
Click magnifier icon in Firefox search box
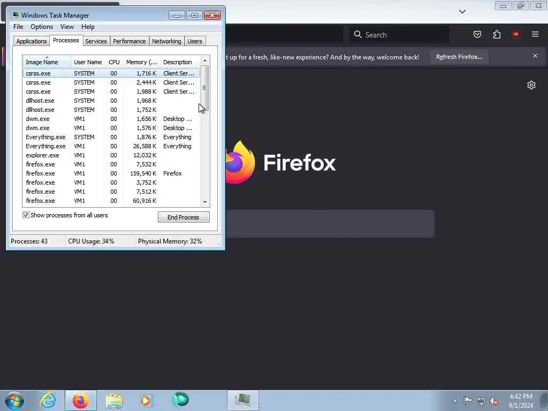click(x=357, y=34)
